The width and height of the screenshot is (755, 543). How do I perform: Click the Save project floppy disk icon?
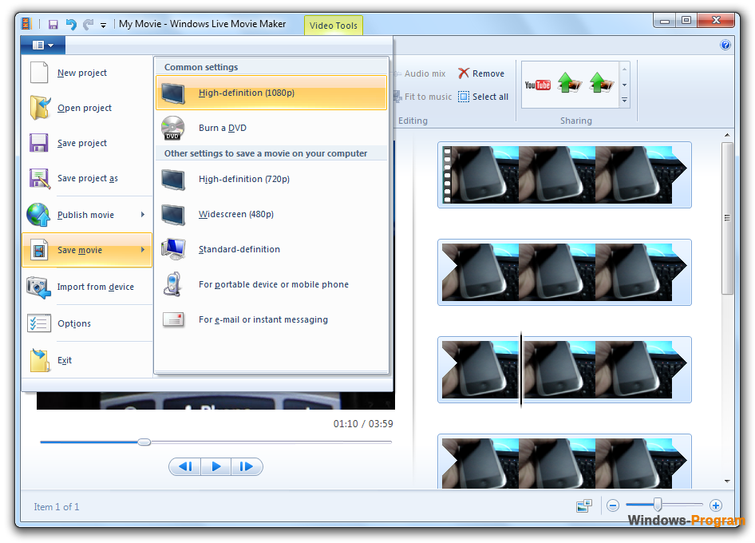point(38,143)
